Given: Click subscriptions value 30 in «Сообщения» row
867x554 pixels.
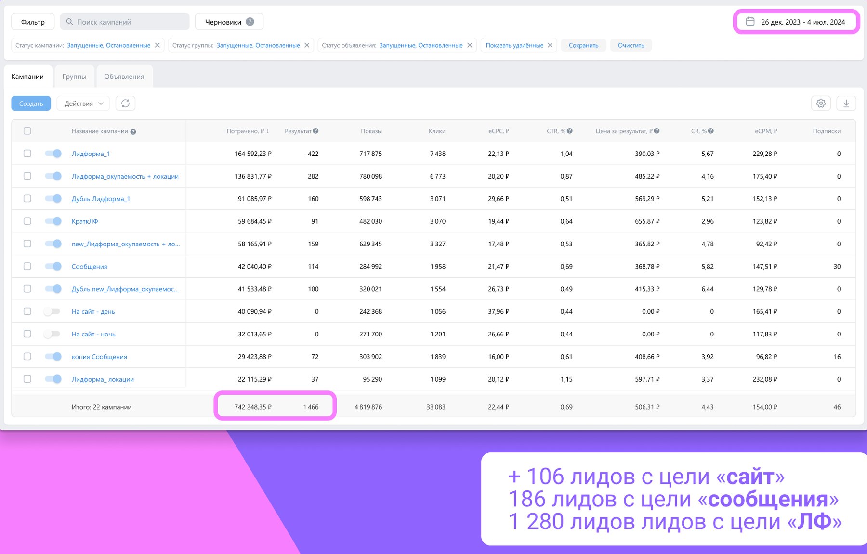Looking at the screenshot, I should pos(837,266).
